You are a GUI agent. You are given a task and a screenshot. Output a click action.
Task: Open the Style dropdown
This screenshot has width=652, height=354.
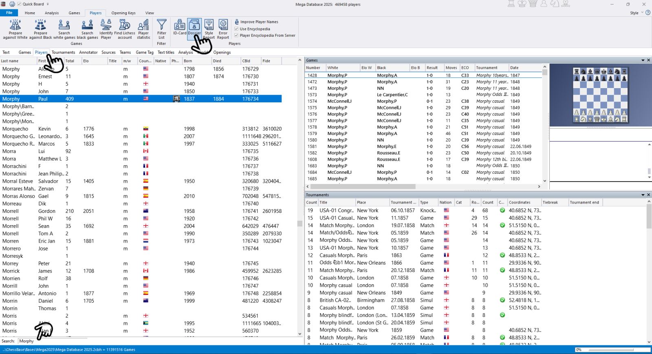click(636, 13)
